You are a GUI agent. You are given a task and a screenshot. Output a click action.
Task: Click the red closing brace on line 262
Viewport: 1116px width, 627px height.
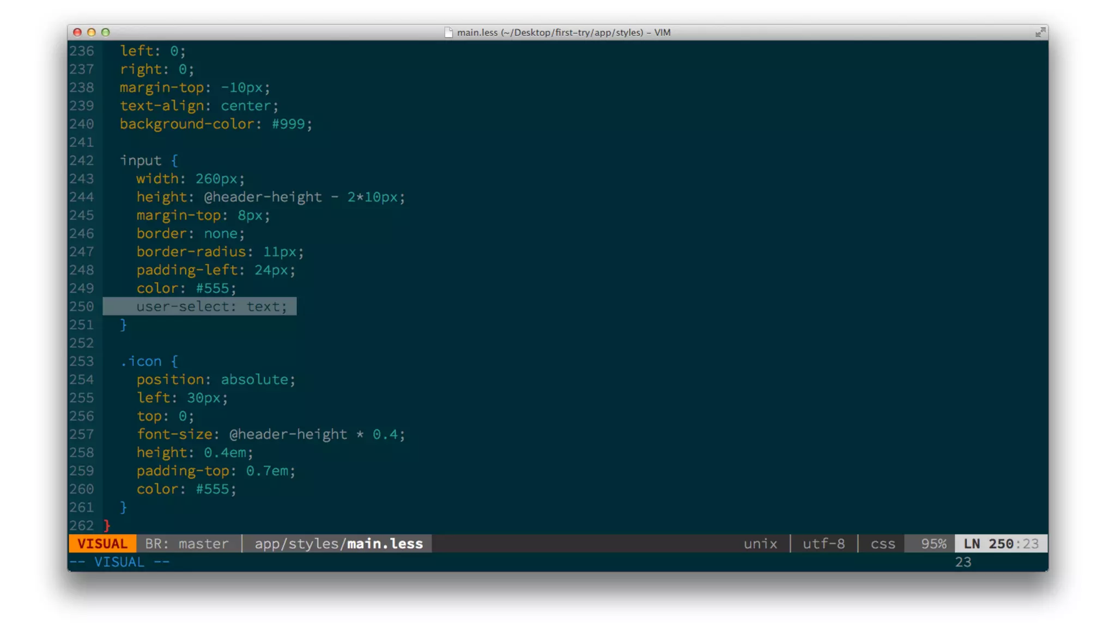107,525
